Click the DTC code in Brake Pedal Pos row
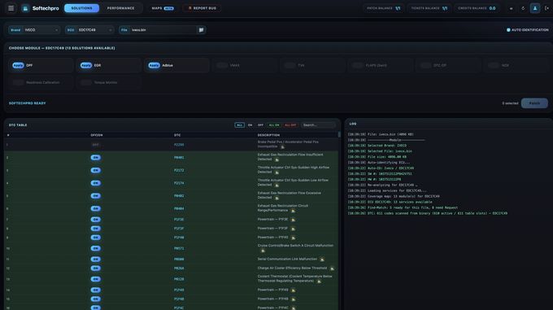The height and width of the screenshot is (310, 553). 179,145
